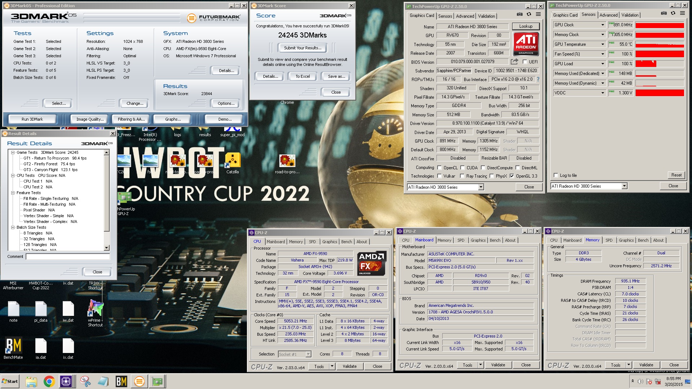Click the Lookup button in GPU-Z
This screenshot has height=389, width=692.
point(525,26)
